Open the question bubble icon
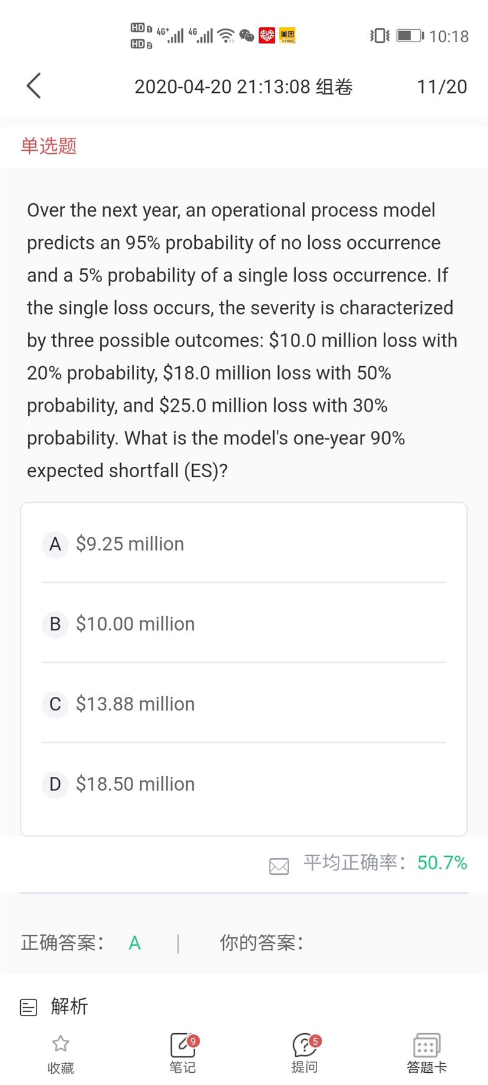 pyautogui.click(x=304, y=1045)
